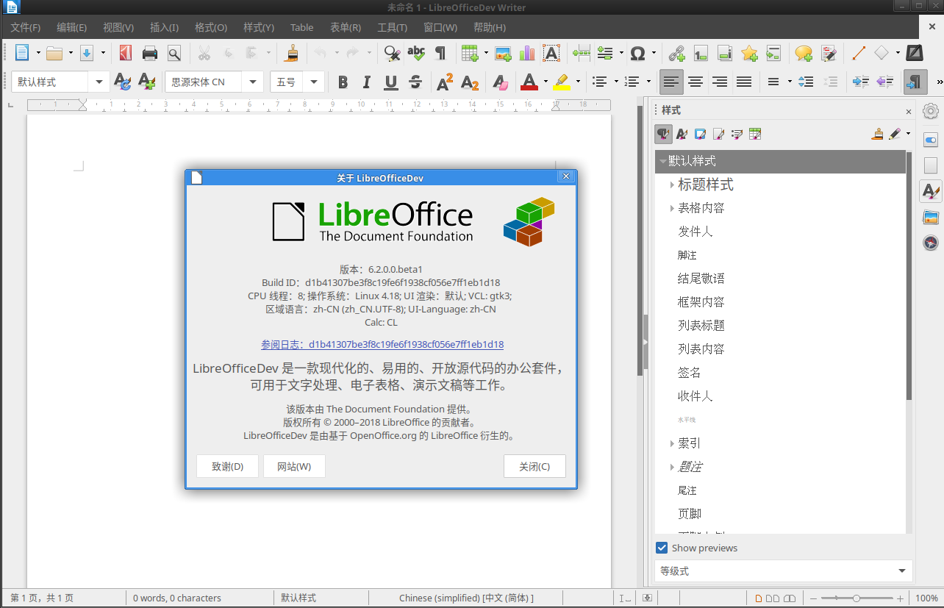Open the 文件(F) menu
944x608 pixels.
26,27
